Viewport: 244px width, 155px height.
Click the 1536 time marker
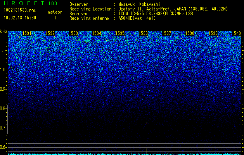click(x=143, y=33)
